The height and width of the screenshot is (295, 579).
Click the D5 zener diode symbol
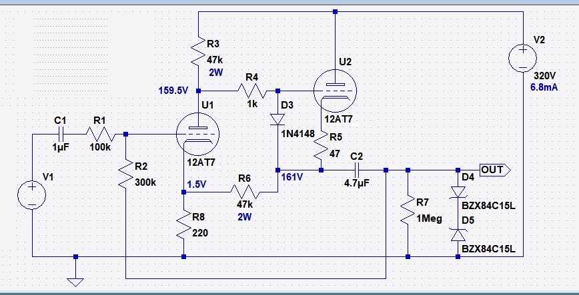coord(458,235)
